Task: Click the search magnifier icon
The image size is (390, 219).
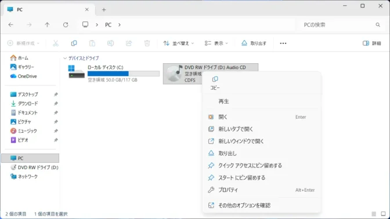Action: [378, 24]
